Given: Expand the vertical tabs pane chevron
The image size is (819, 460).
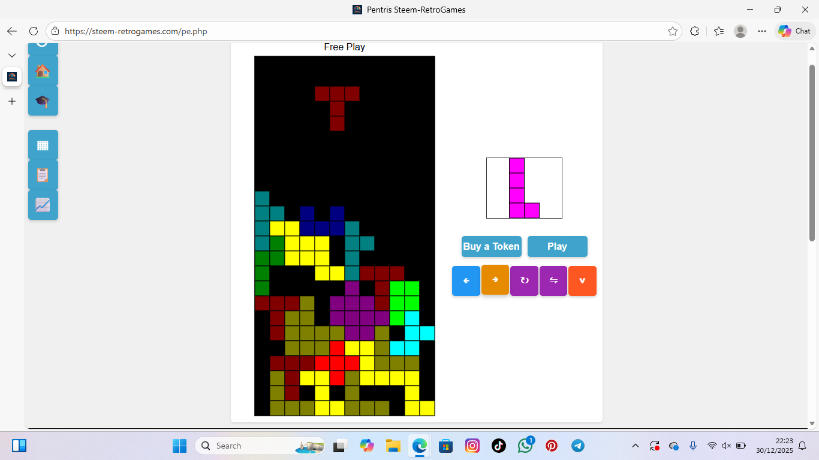Looking at the screenshot, I should click(x=12, y=55).
